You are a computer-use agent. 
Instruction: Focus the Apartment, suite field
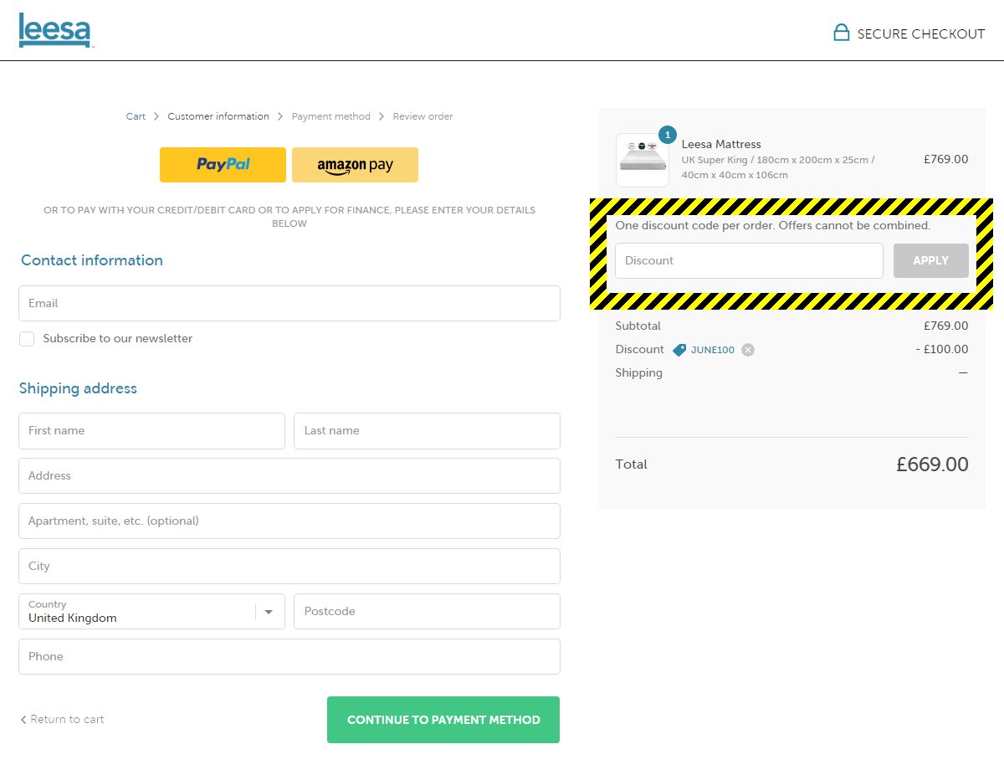tap(289, 521)
